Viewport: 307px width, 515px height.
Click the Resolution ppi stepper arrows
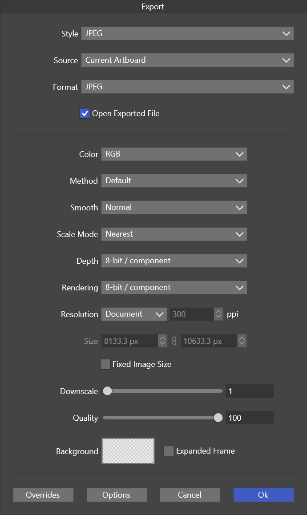click(218, 314)
